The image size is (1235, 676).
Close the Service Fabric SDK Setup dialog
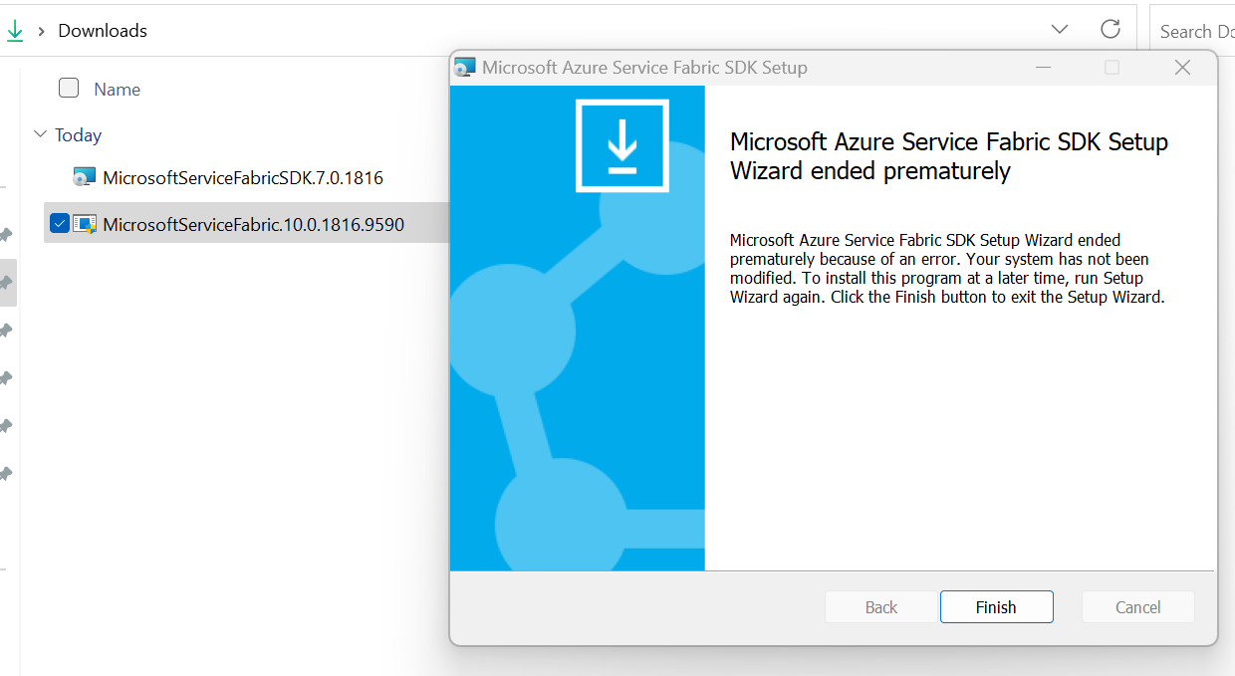pyautogui.click(x=1182, y=68)
